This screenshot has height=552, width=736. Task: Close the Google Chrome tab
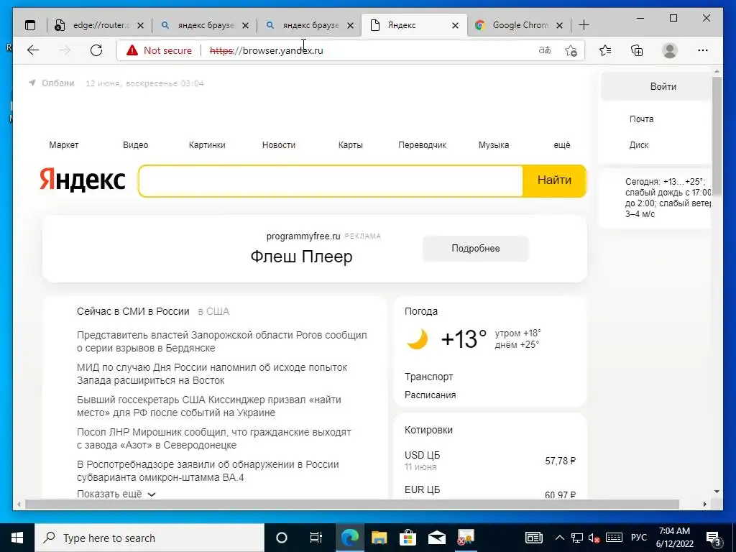point(559,25)
